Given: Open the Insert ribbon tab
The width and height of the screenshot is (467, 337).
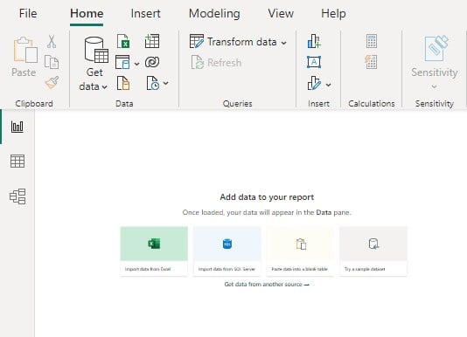Looking at the screenshot, I should click(x=145, y=13).
